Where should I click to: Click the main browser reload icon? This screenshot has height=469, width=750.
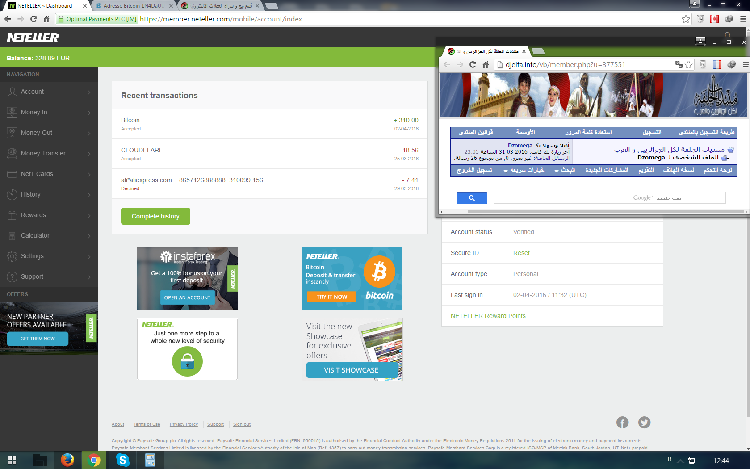point(34,19)
